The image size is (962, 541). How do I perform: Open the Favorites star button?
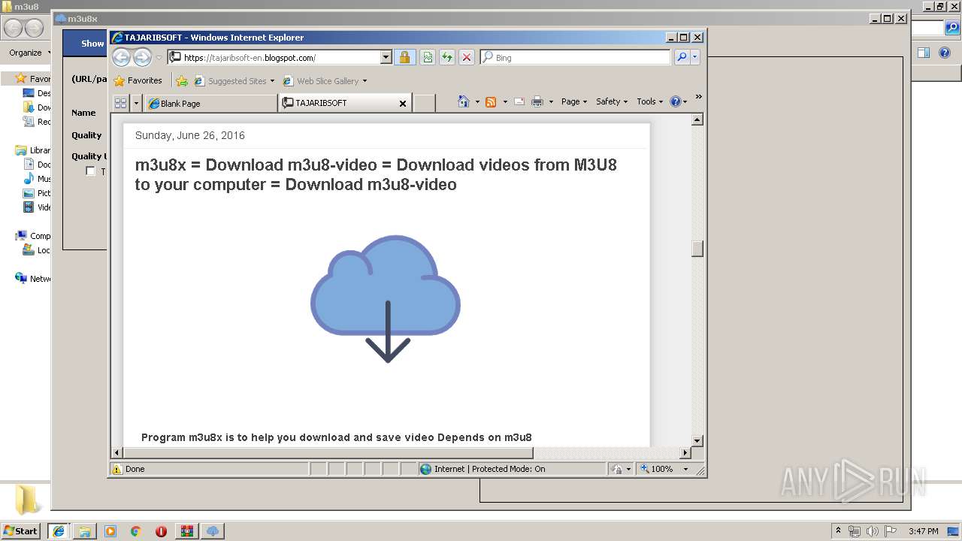[138, 80]
